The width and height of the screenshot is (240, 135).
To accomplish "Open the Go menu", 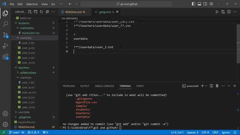I will pyautogui.click(x=53, y=4).
